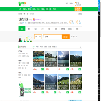Open the yurts on green meadow thumbnail
The image size is (101, 101).
(63, 82)
